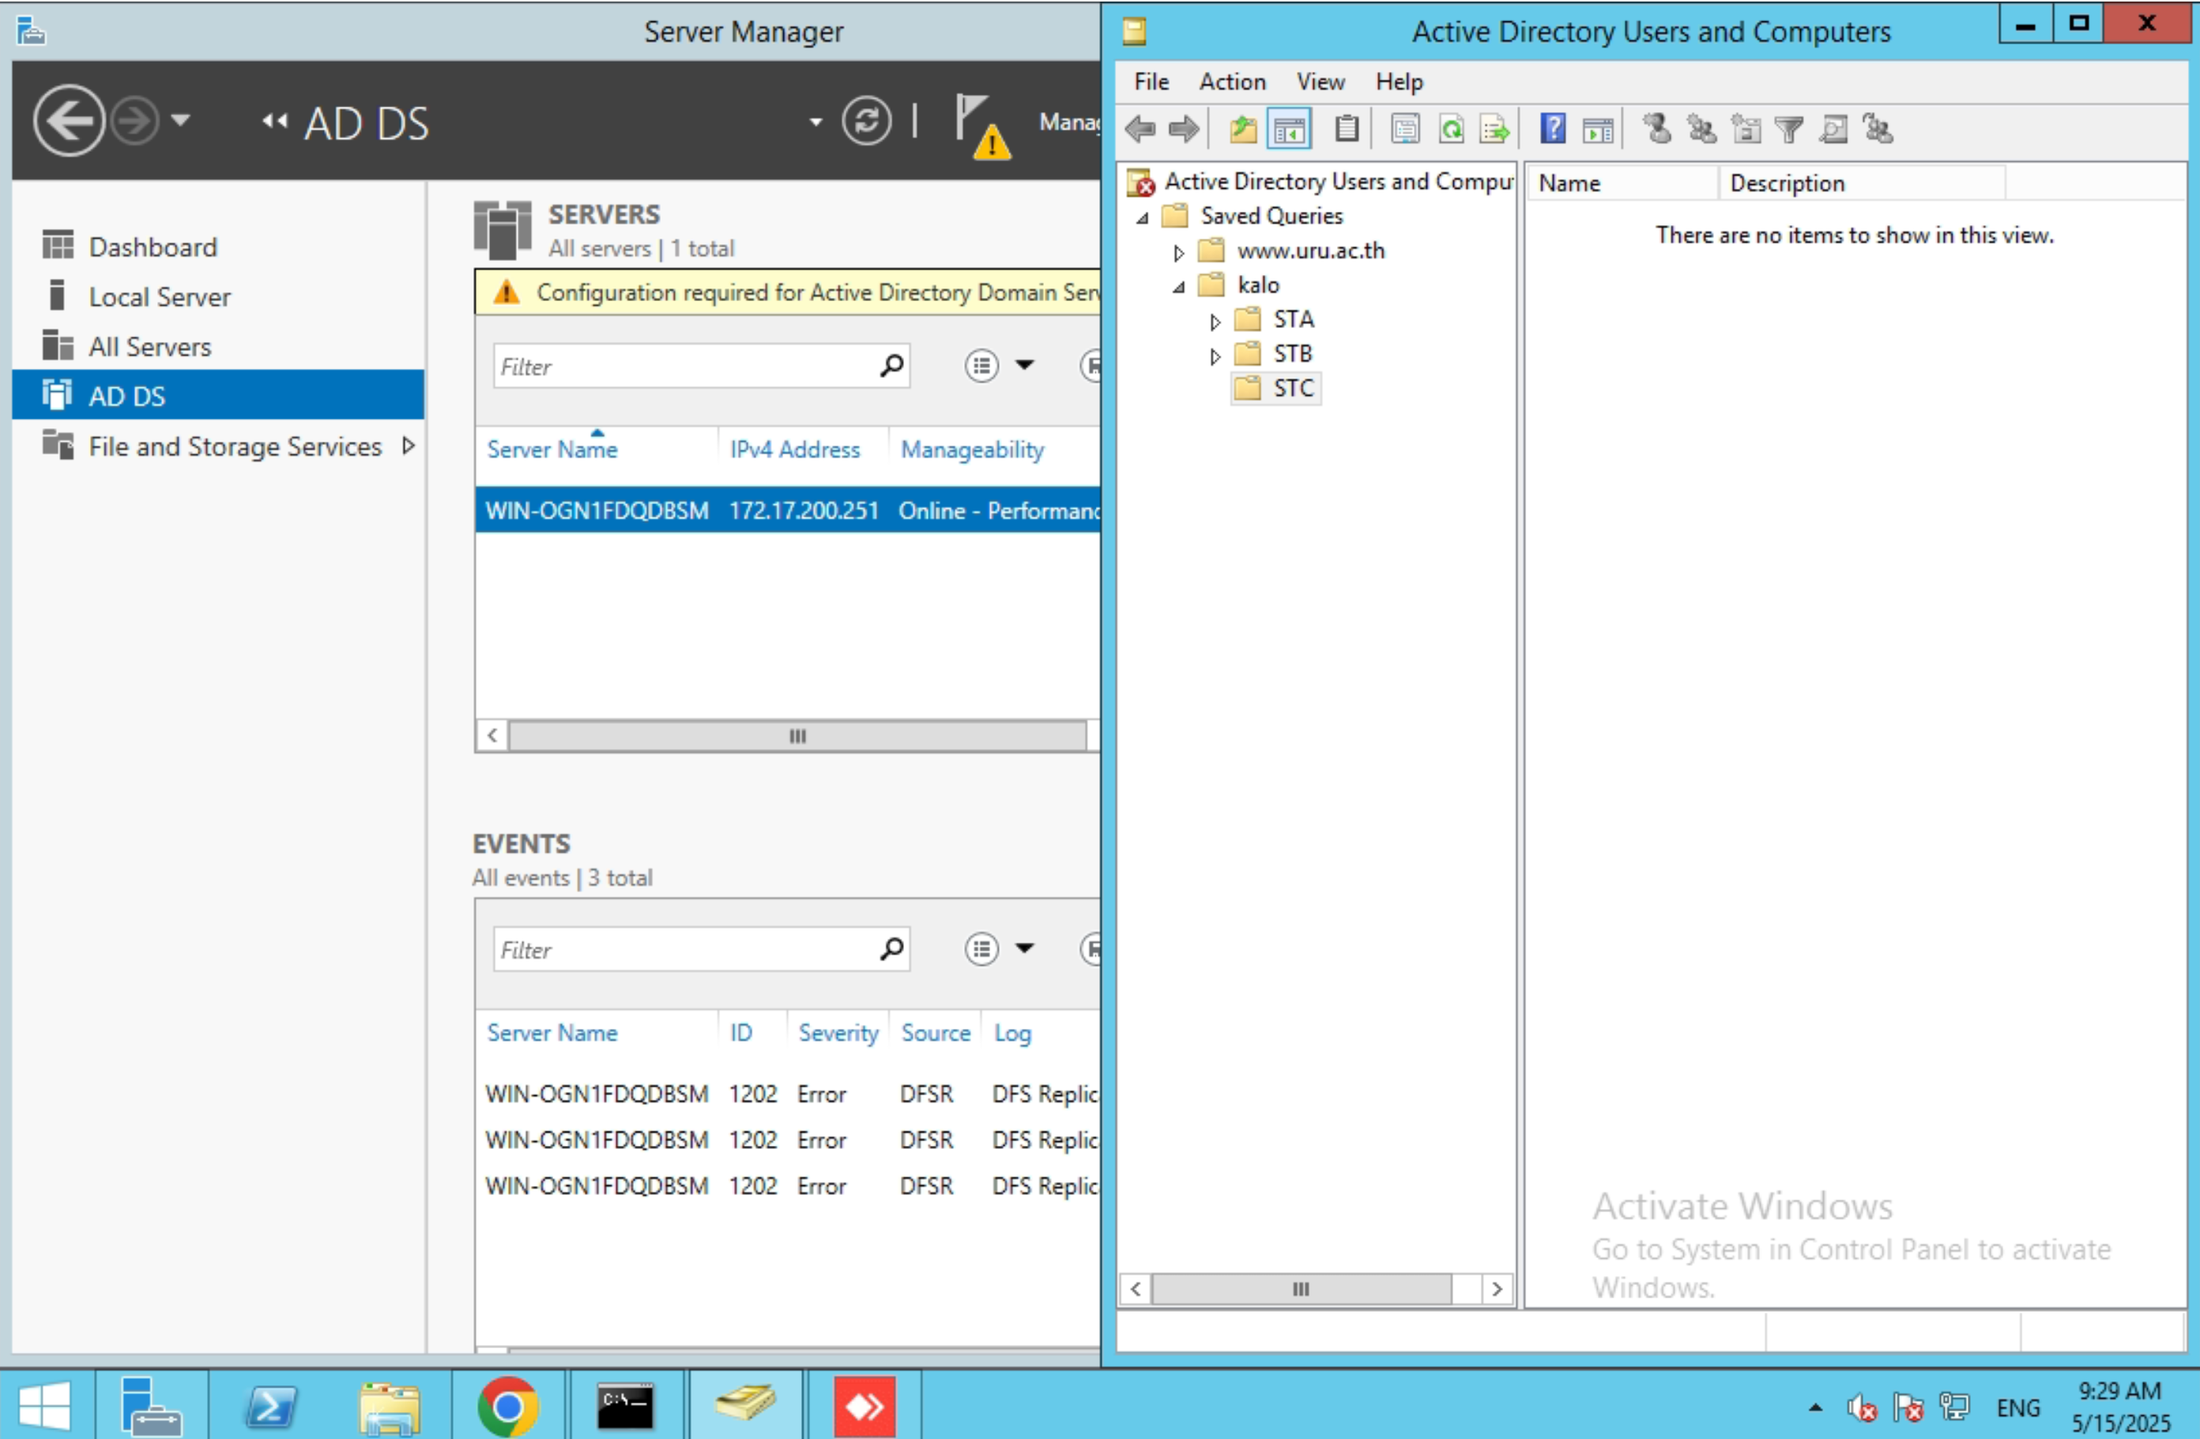2200x1439 pixels.
Task: Click the Servers list horizontal scrollbar thumb
Action: (x=797, y=736)
